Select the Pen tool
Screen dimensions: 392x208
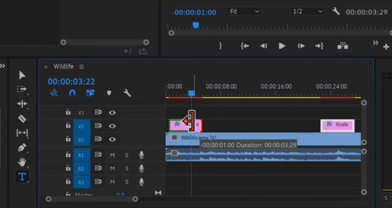22,147
